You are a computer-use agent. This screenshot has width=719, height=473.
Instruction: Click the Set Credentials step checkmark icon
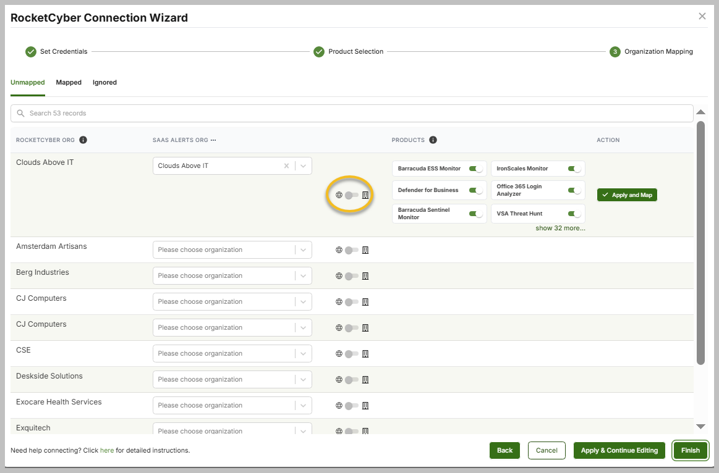(31, 52)
